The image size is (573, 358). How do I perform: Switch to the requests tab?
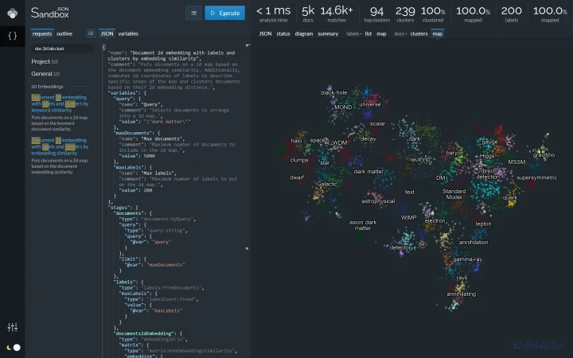pyautogui.click(x=42, y=33)
